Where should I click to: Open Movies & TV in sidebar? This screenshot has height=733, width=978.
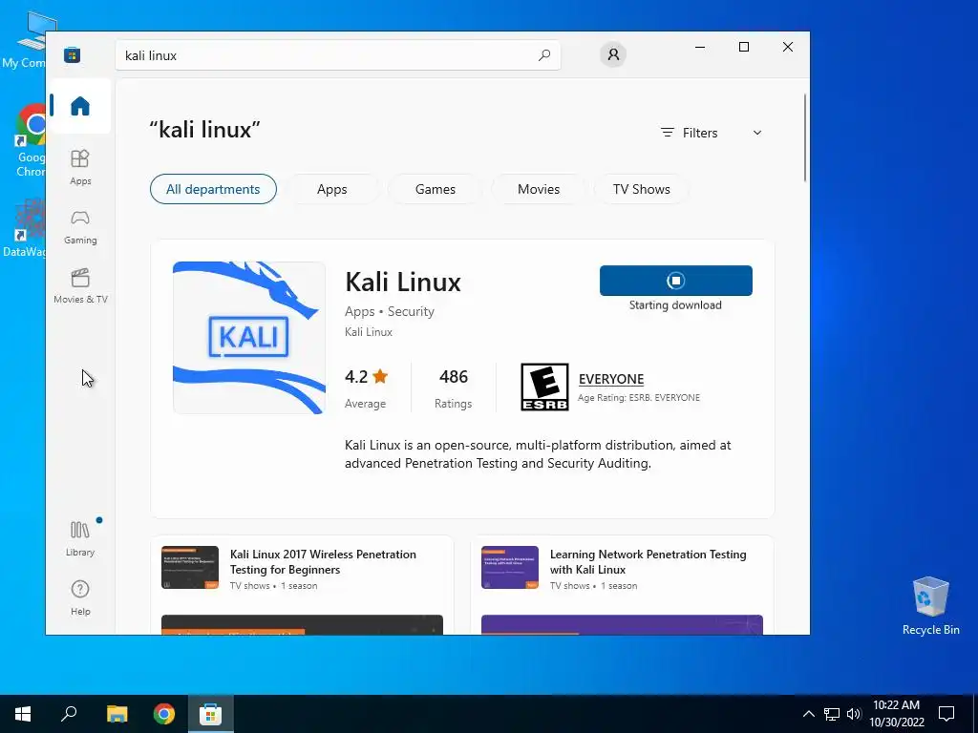[80, 286]
